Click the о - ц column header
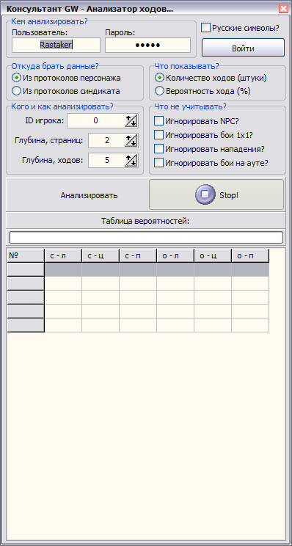This screenshot has width=292, height=546. click(213, 255)
